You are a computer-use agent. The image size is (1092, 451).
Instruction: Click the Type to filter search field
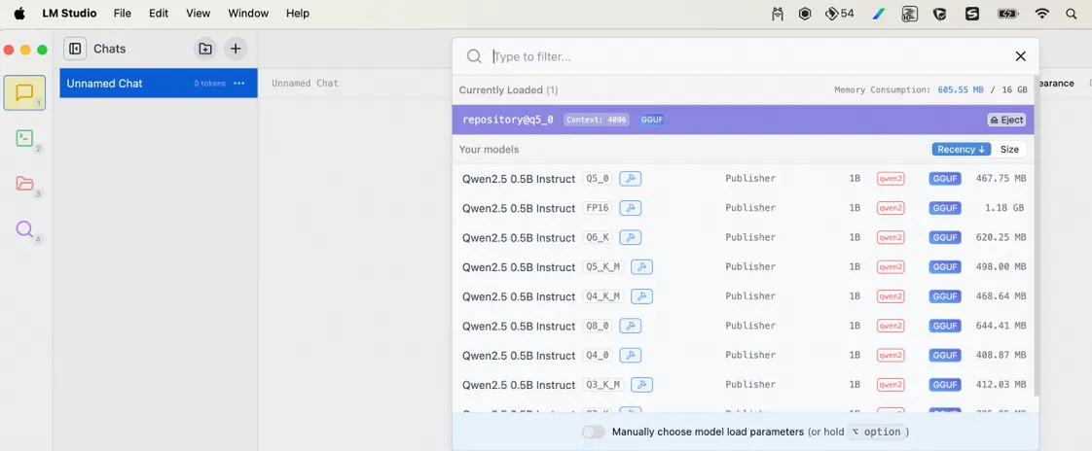740,56
